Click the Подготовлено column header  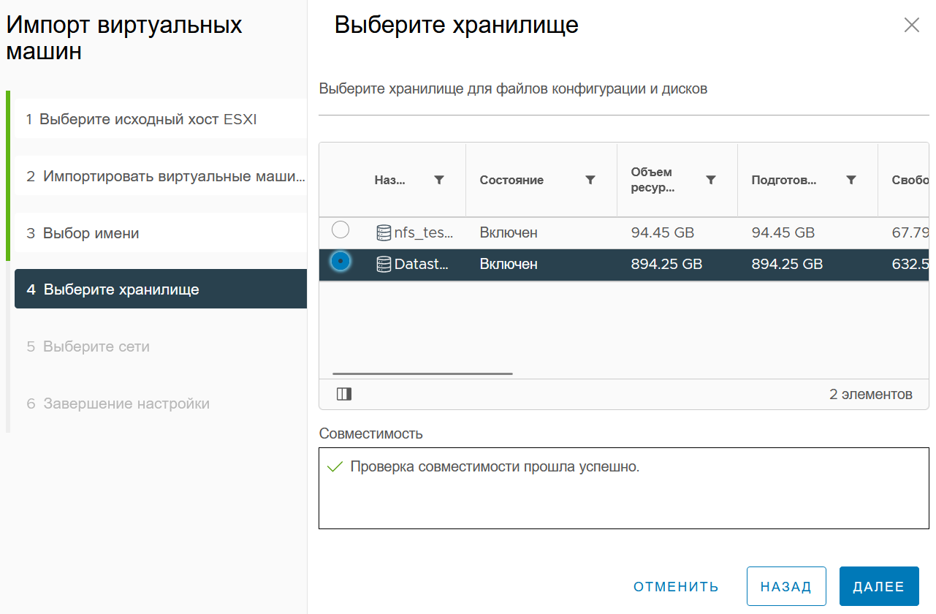(783, 180)
